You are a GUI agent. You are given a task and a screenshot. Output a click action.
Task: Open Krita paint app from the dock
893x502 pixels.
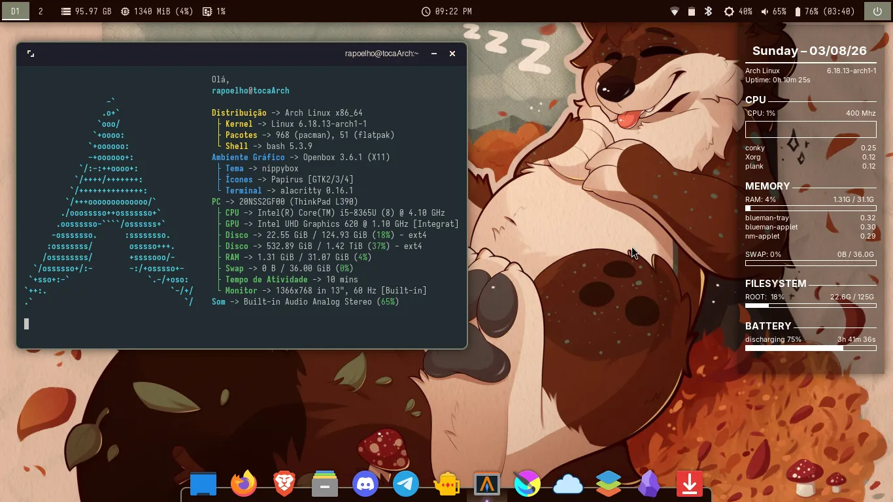(x=528, y=484)
